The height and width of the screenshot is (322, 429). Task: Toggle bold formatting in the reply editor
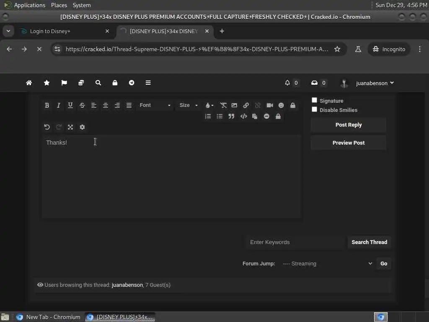click(x=47, y=105)
